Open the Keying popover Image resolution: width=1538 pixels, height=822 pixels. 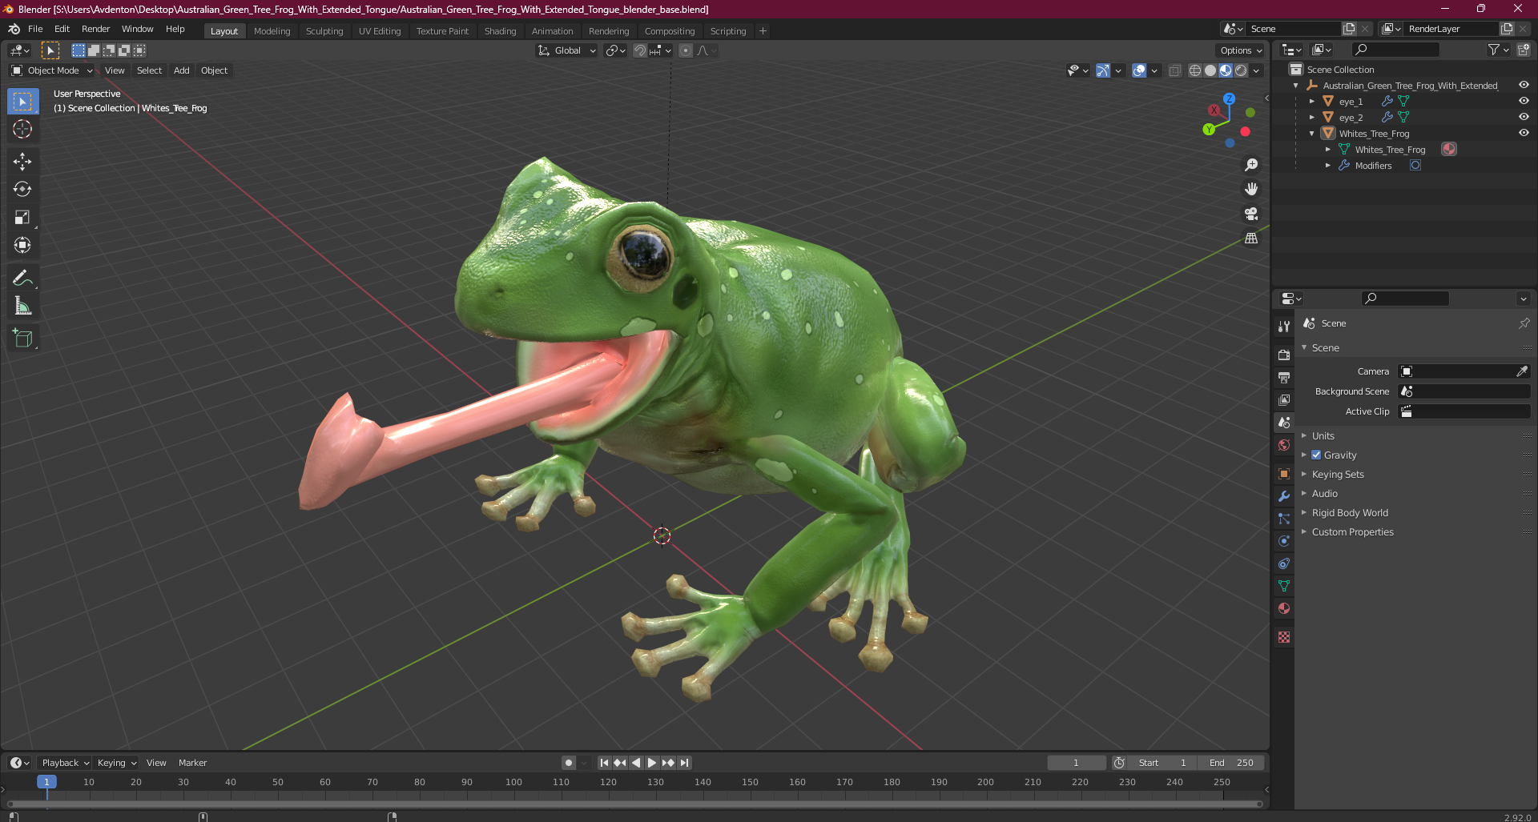click(117, 763)
